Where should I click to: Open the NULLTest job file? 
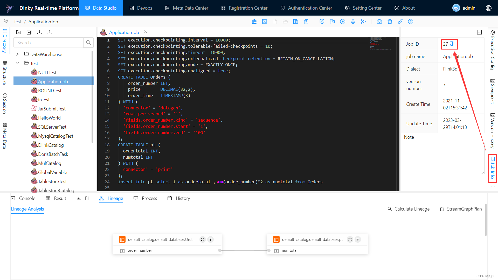coord(47,73)
